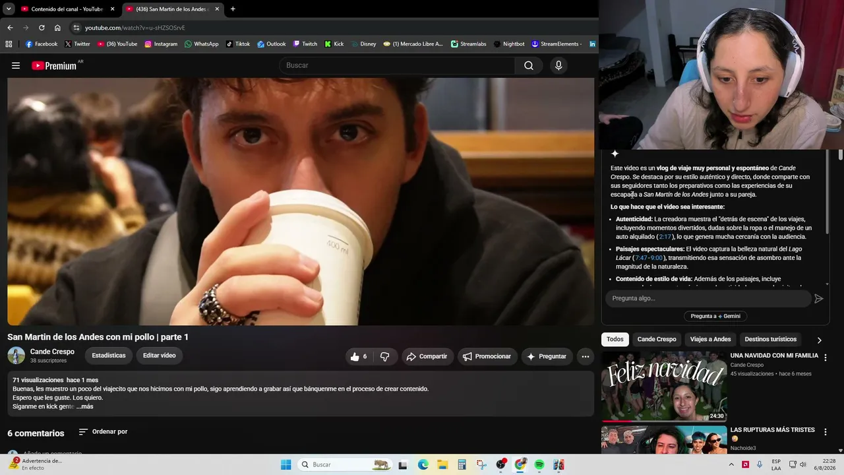Select the San Martin de los Andes tab
The height and width of the screenshot is (475, 844).
173,9
